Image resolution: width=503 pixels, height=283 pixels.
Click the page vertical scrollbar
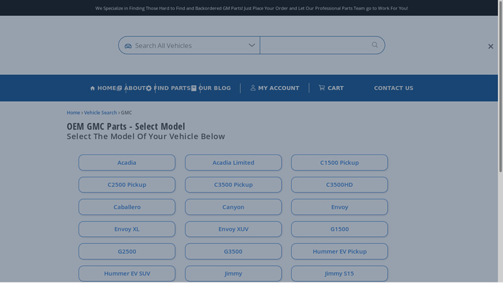(x=500, y=94)
